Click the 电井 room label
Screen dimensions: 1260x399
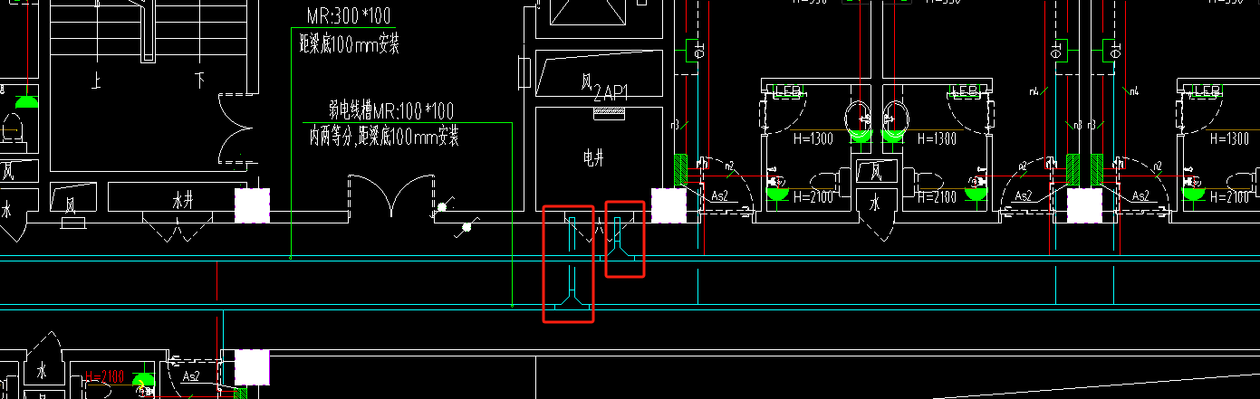[x=592, y=159]
